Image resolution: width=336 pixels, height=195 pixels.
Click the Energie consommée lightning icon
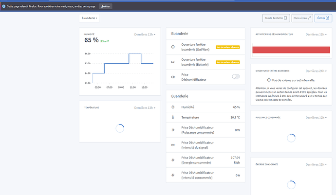(x=173, y=160)
